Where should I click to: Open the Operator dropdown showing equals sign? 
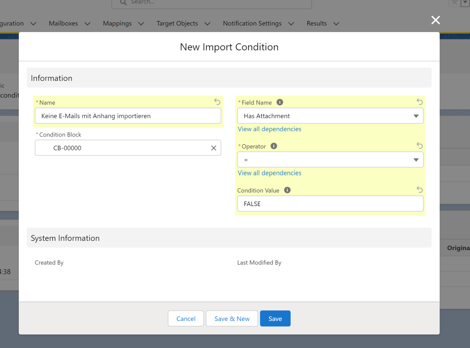(x=330, y=160)
